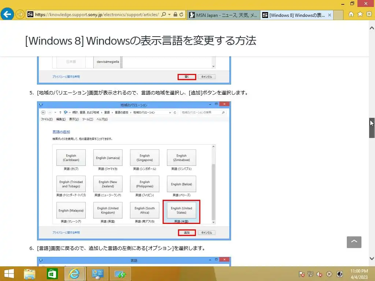Click the security lock icon in the address bar
The image size is (375, 281).
pos(175,15)
